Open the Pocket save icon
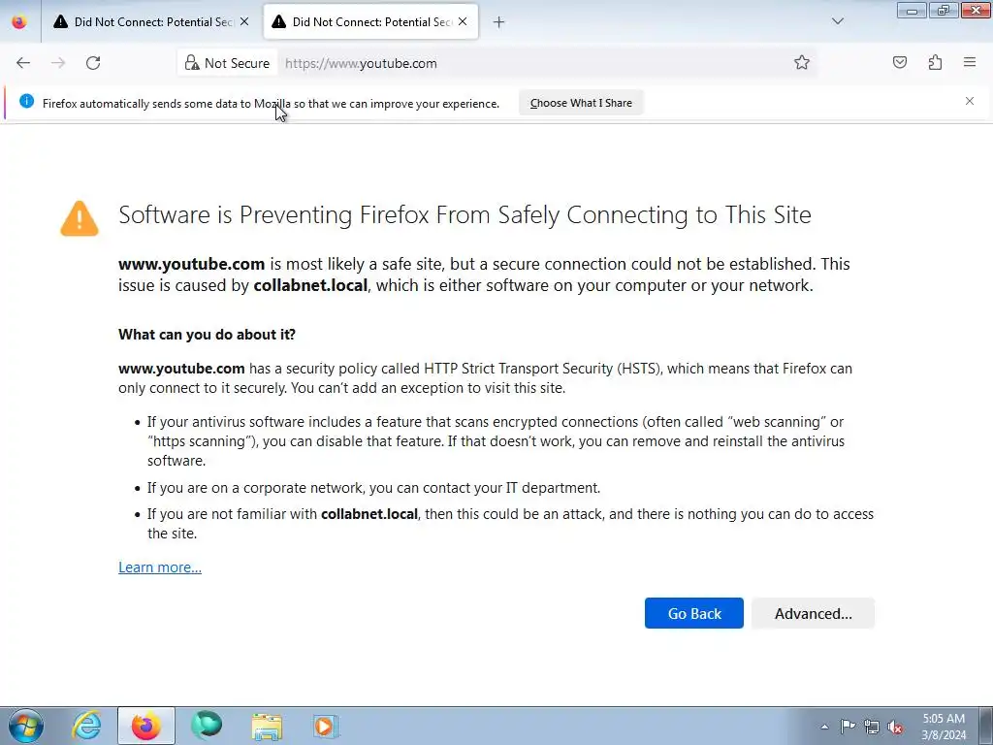The height and width of the screenshot is (745, 993). pyautogui.click(x=900, y=62)
